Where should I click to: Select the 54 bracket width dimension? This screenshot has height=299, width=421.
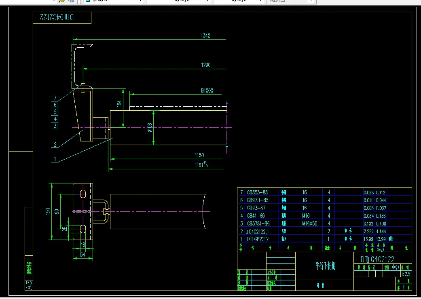pos(83,255)
